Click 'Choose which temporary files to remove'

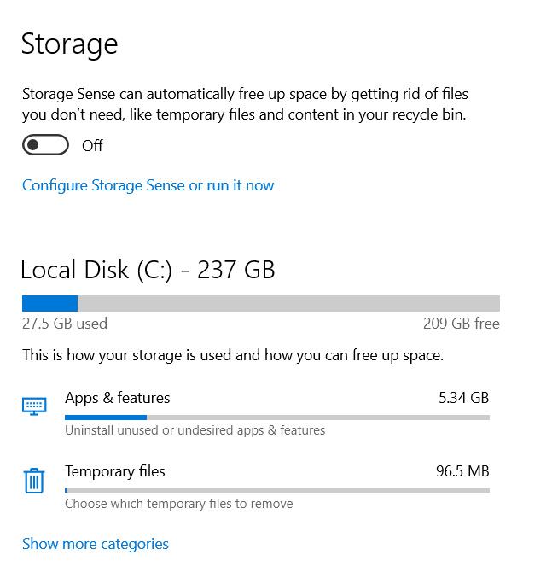[x=178, y=504]
